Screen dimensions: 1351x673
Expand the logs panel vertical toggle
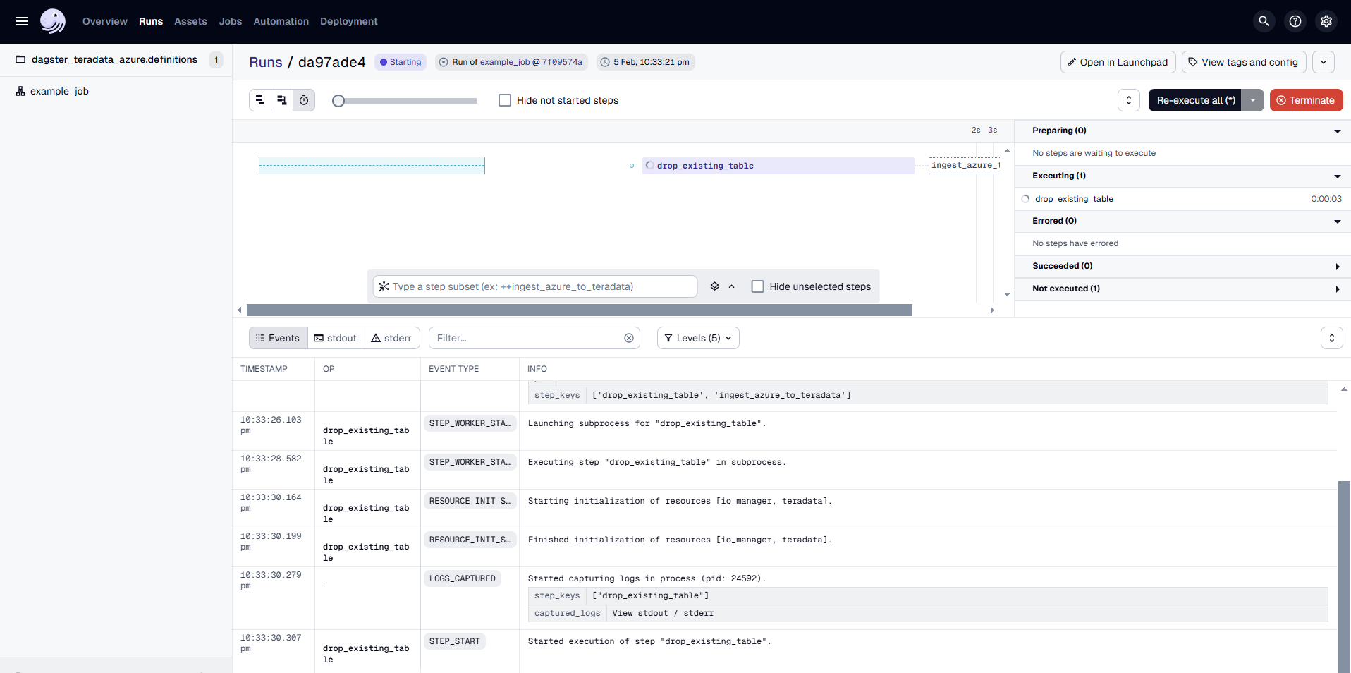tap(1332, 338)
